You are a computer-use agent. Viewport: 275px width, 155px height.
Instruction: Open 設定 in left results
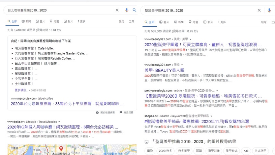[122, 21]
